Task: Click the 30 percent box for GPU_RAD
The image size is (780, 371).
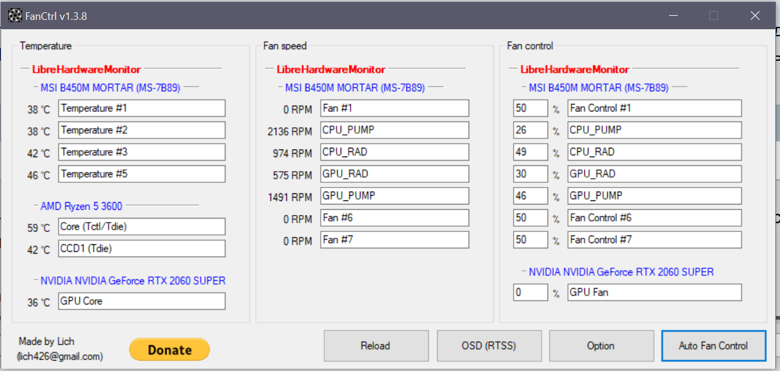Action: click(531, 174)
